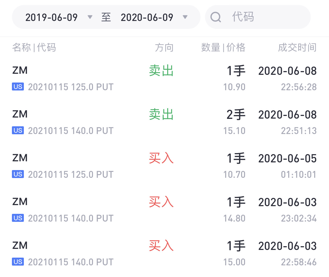Open the ZM 140.0 PUT trade sold at 15.10
Image resolution: width=329 pixels, height=277 pixels.
(164, 122)
